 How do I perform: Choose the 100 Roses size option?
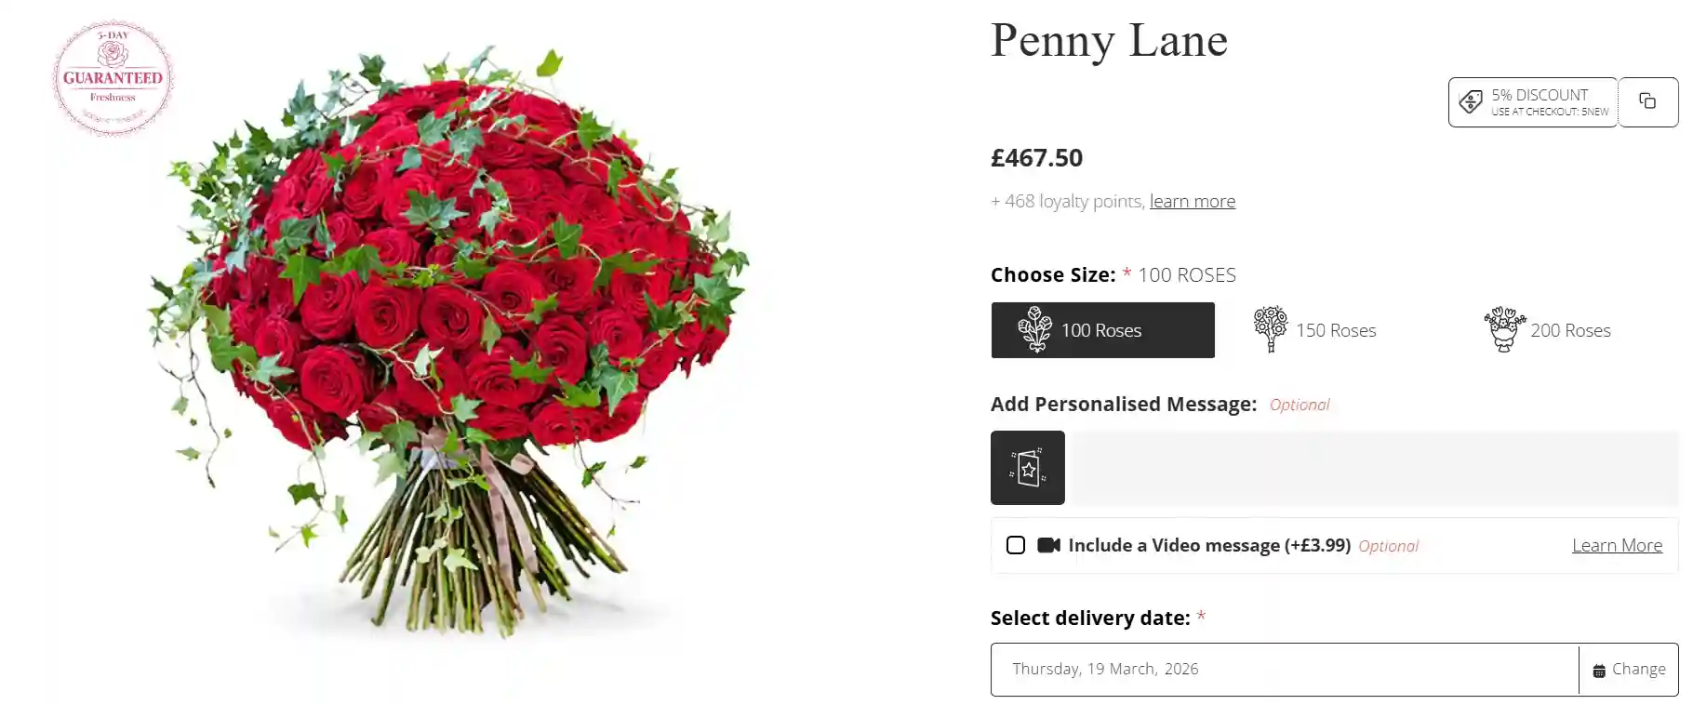coord(1101,330)
